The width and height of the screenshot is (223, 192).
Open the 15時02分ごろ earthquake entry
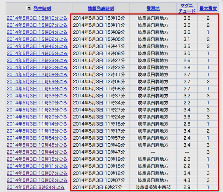(37, 39)
